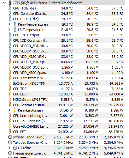Click thermometer icon next to CPU (Tctl/Tdie)

pos(10,8)
